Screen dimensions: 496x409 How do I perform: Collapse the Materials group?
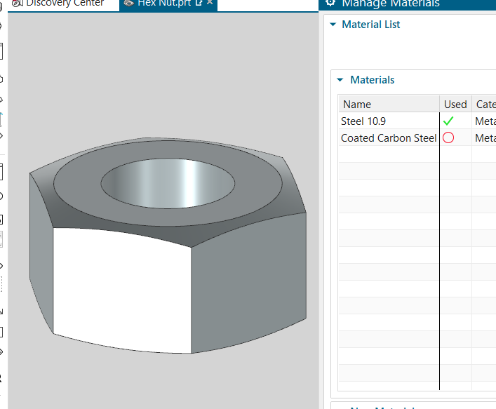[x=341, y=80]
